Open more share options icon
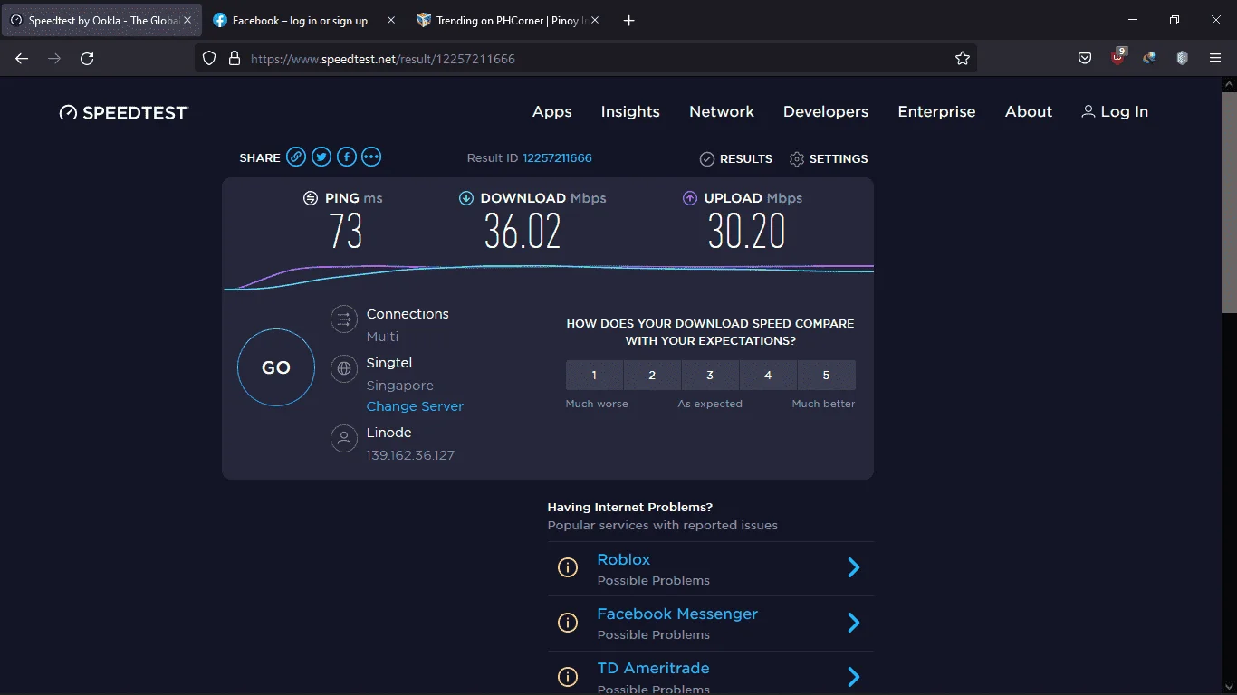This screenshot has width=1237, height=695. (x=371, y=157)
